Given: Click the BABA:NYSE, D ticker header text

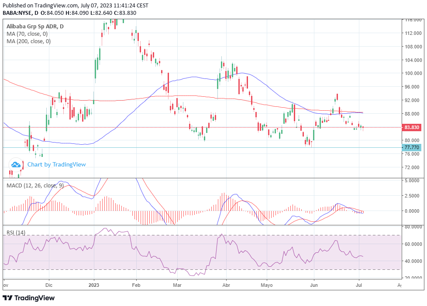Looking at the screenshot, I should coord(21,13).
